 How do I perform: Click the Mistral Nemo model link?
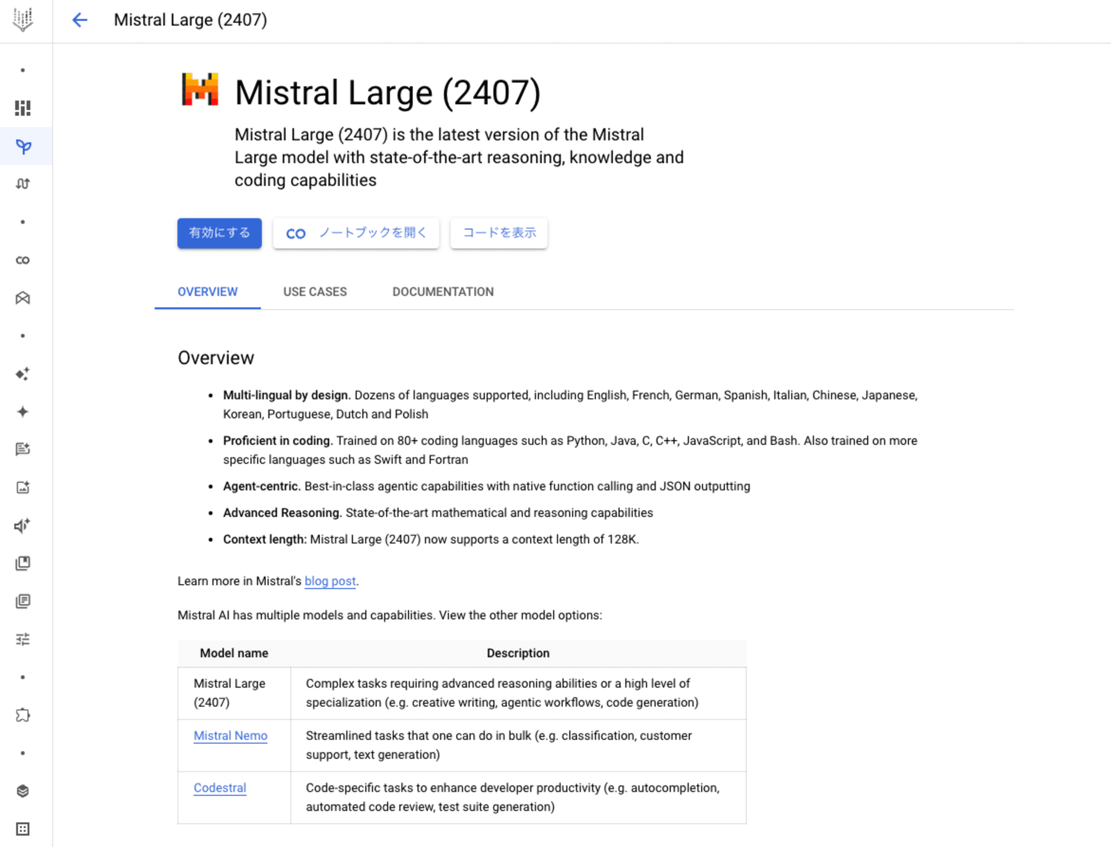(229, 736)
